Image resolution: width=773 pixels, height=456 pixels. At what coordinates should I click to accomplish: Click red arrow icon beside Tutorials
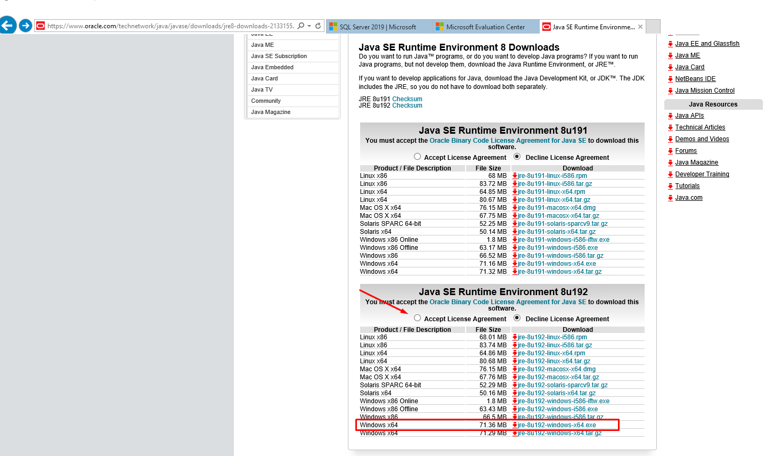(670, 186)
